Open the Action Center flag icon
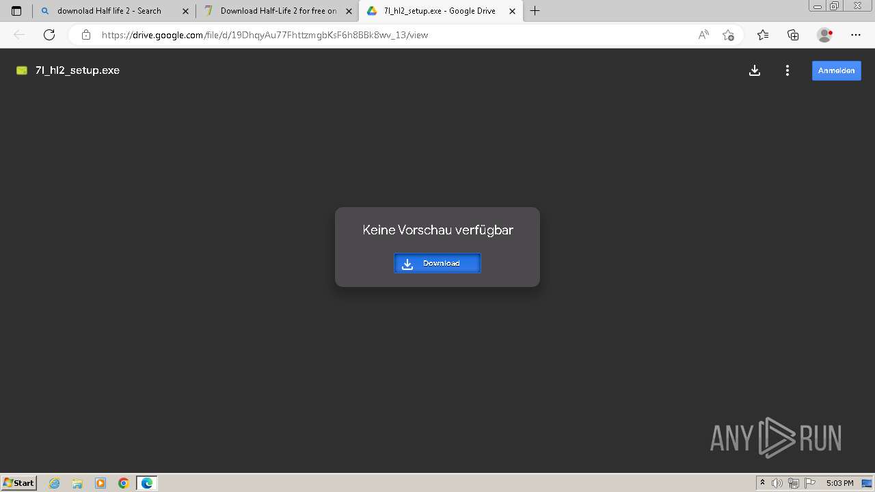Viewport: 875px width, 492px height. click(x=810, y=483)
